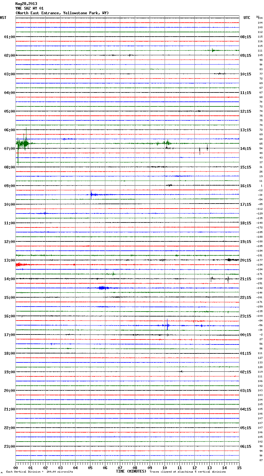264x476 pixels.
Task: Click the North East Entrance location caption
Action: coord(62,13)
